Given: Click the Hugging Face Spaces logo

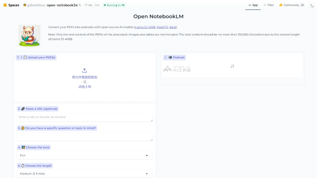Looking at the screenshot, I should tap(4, 5).
